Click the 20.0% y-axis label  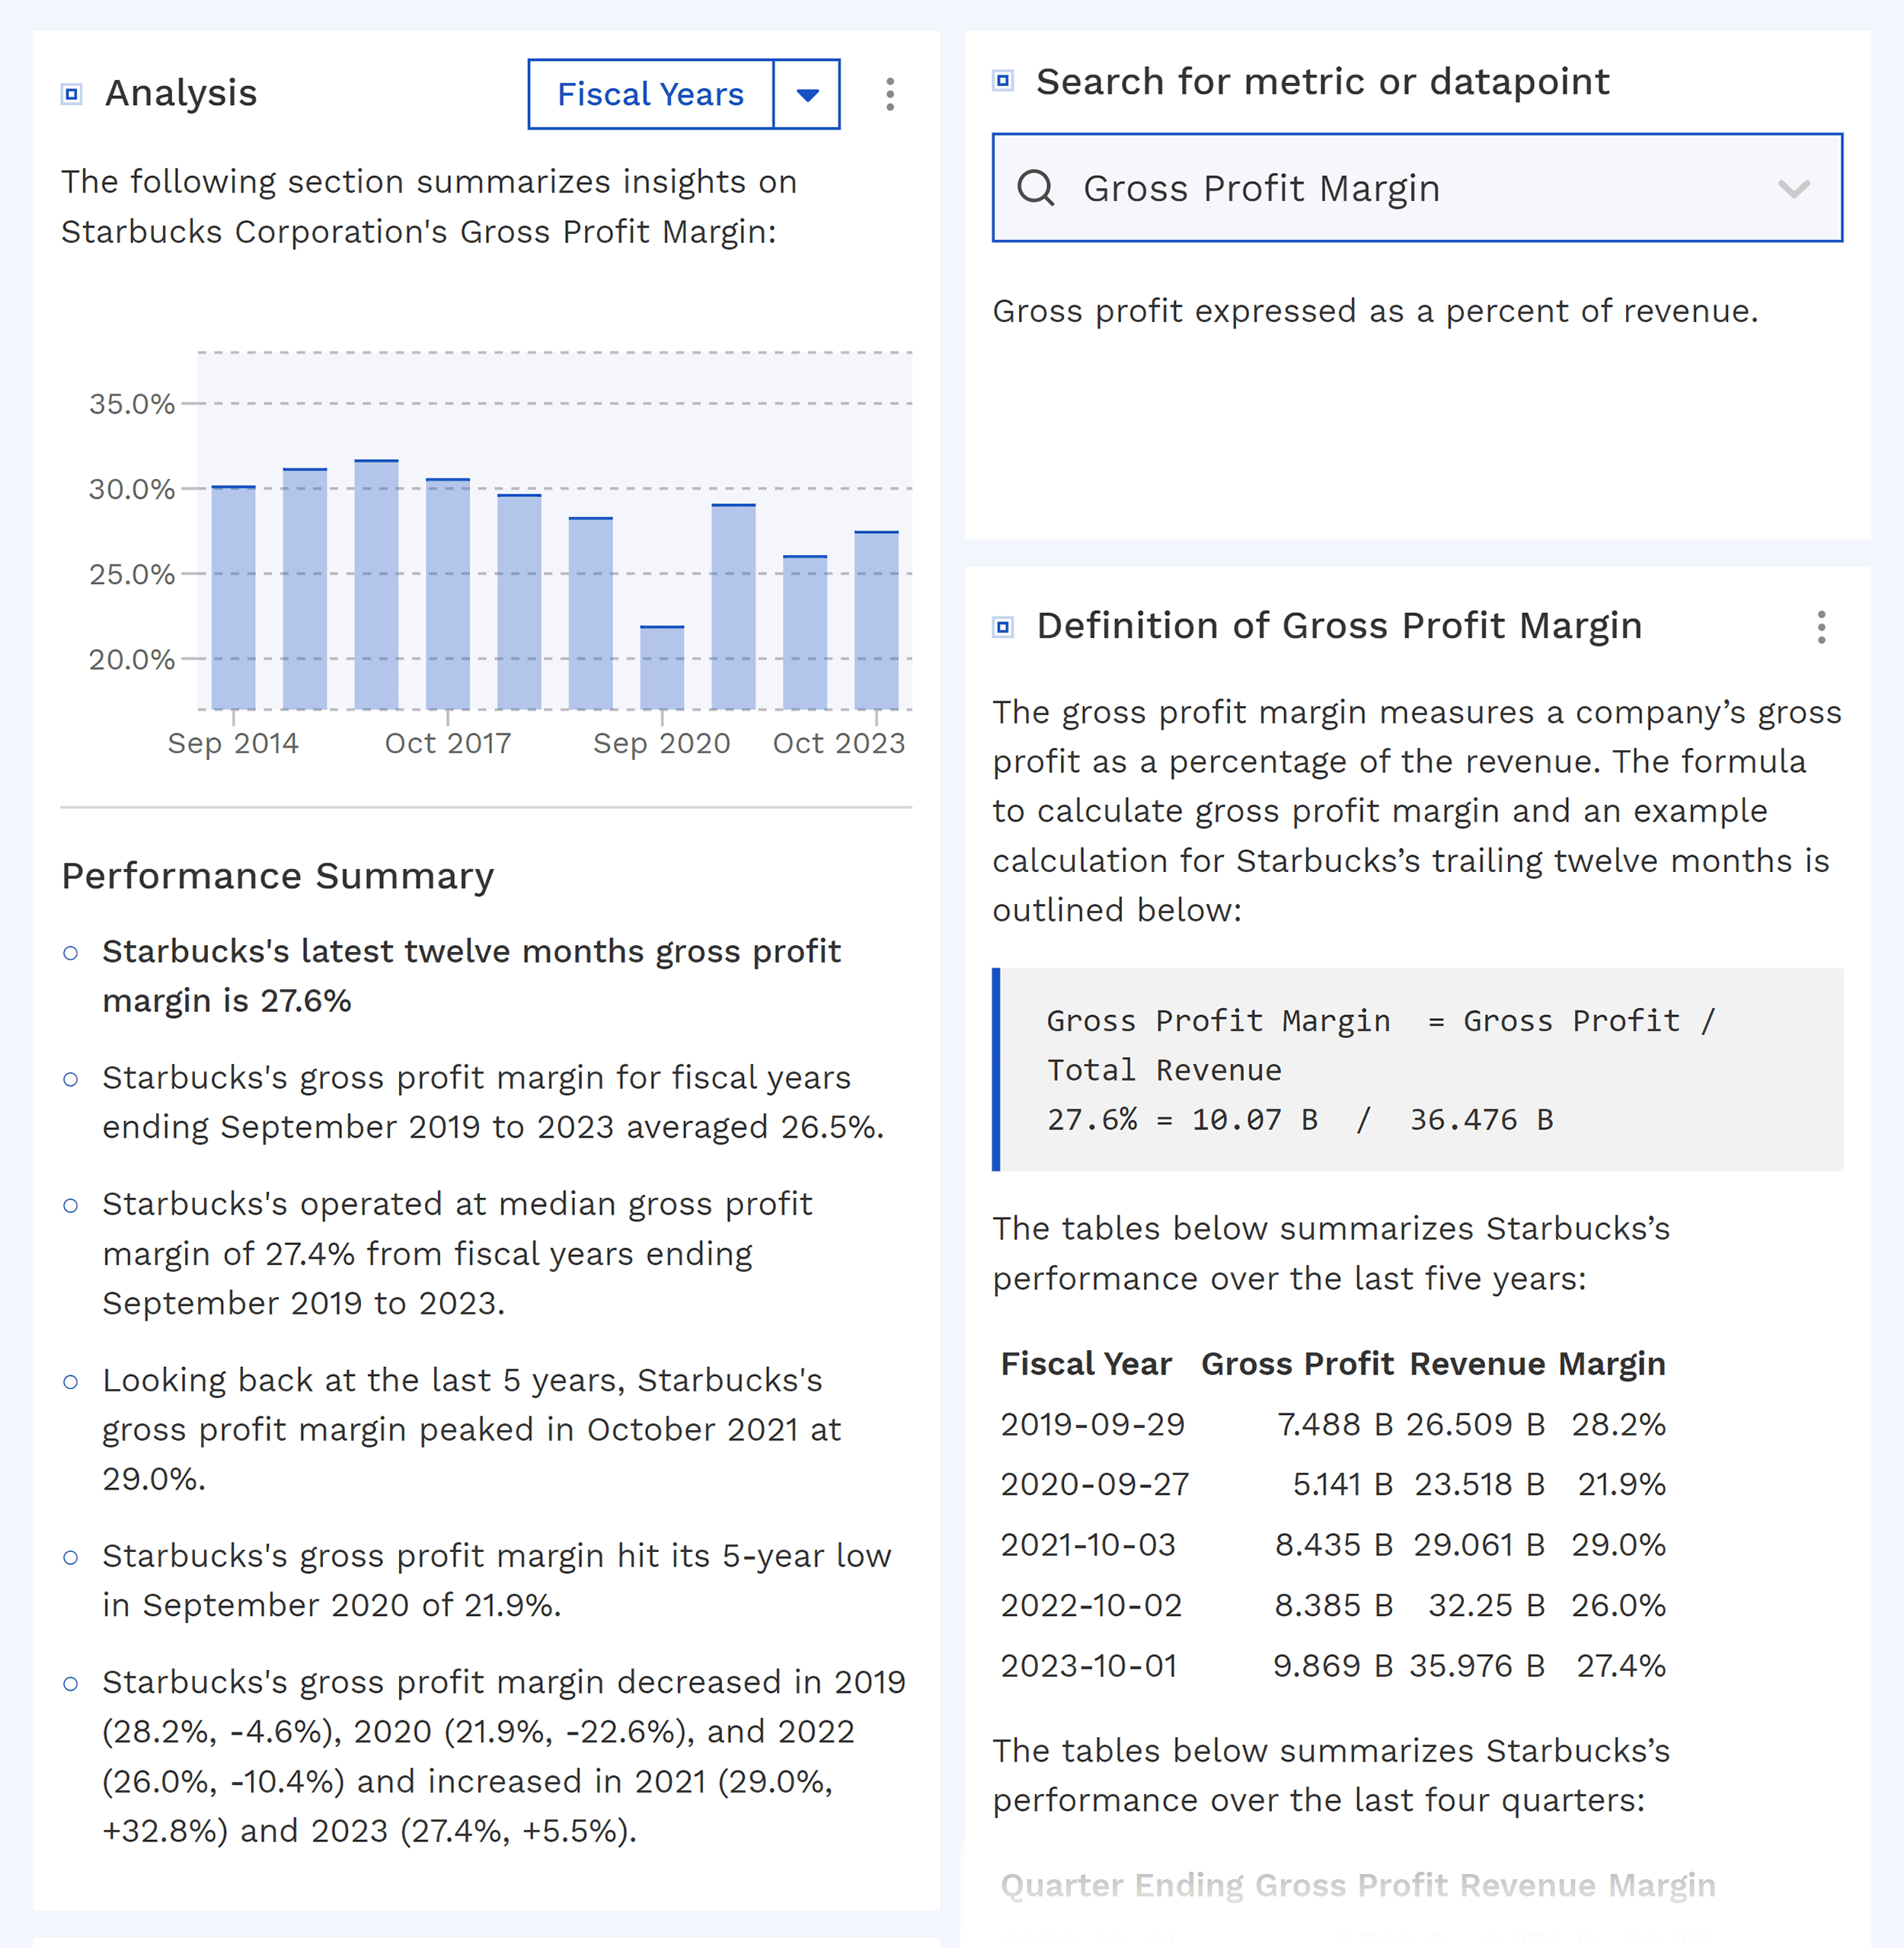pos(132,660)
